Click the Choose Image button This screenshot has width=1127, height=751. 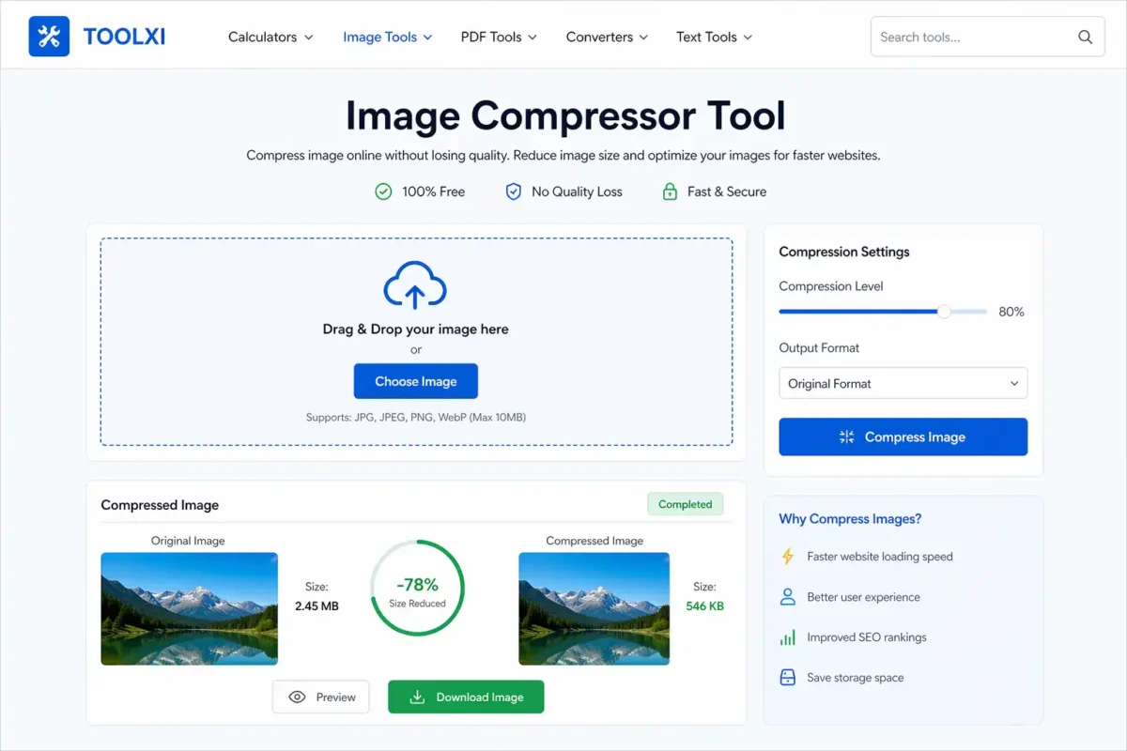click(x=416, y=381)
